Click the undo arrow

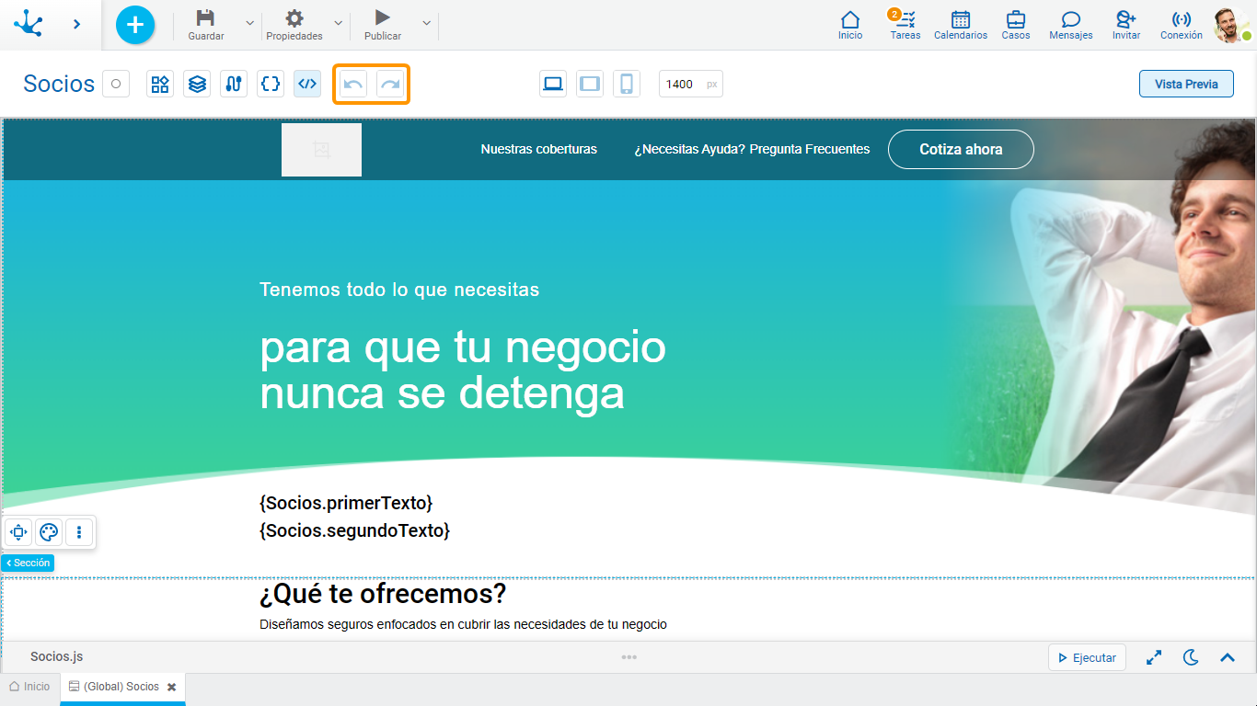(353, 84)
